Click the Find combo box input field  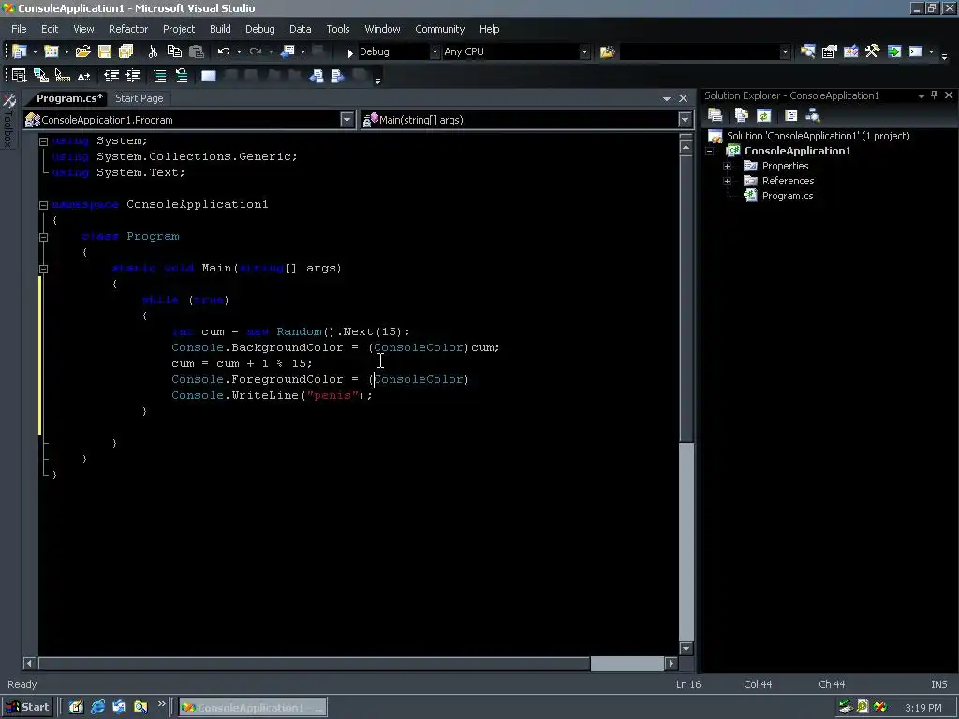[x=700, y=52]
